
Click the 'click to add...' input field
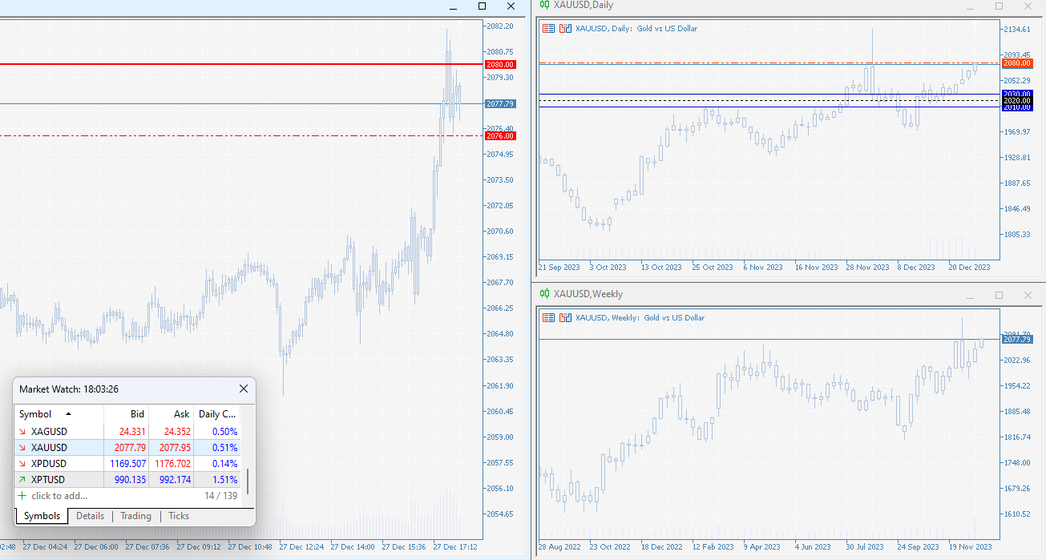pos(59,496)
